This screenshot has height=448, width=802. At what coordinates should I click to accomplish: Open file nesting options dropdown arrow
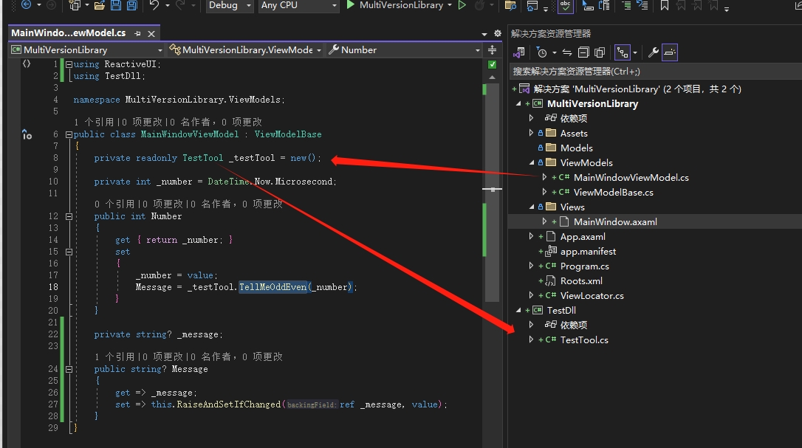635,52
